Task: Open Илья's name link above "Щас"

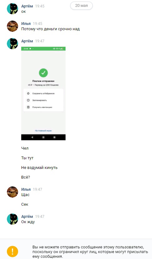Action: click(x=26, y=189)
